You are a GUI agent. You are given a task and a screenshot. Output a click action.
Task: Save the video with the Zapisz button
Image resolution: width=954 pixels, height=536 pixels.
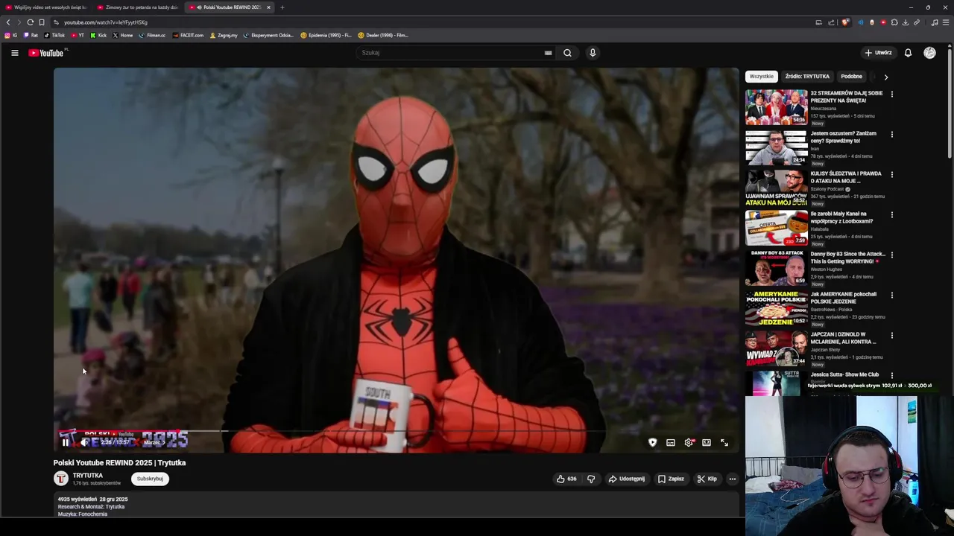[x=671, y=479]
